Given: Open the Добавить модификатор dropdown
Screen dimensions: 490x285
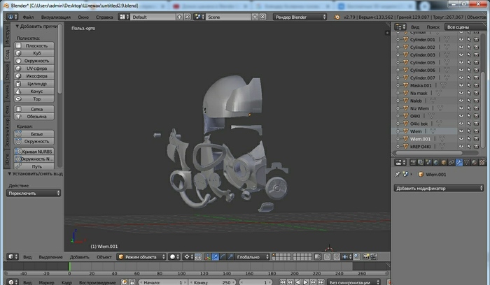Looking at the screenshot, I should tap(439, 188).
